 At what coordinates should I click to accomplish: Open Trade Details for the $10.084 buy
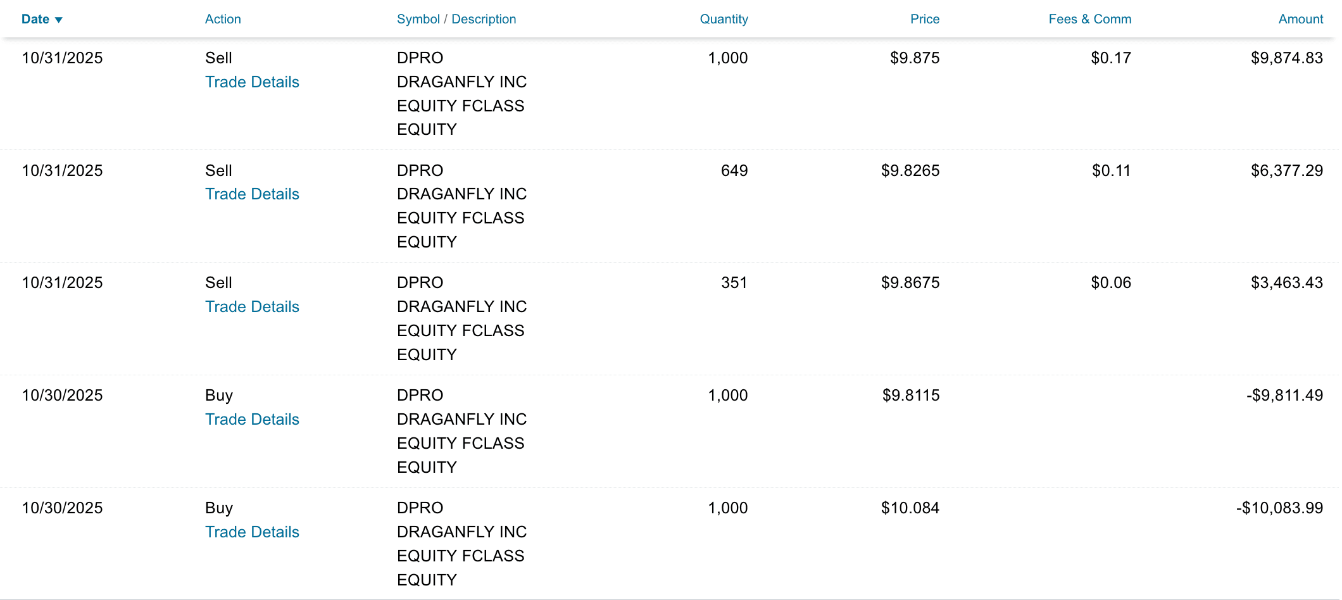click(252, 532)
